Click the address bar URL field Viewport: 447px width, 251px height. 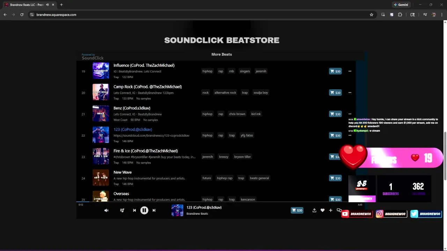pos(199,15)
